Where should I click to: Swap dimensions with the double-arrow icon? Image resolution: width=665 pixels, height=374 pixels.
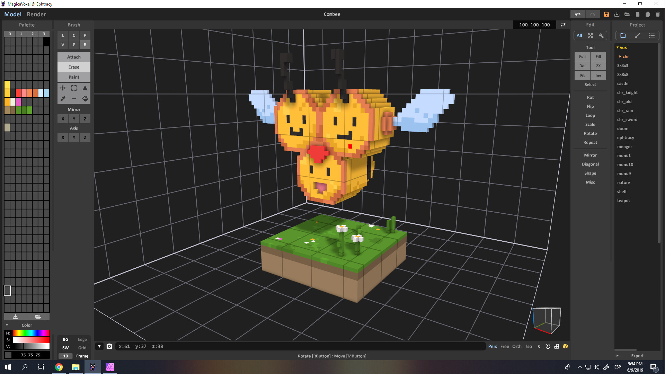click(x=563, y=25)
